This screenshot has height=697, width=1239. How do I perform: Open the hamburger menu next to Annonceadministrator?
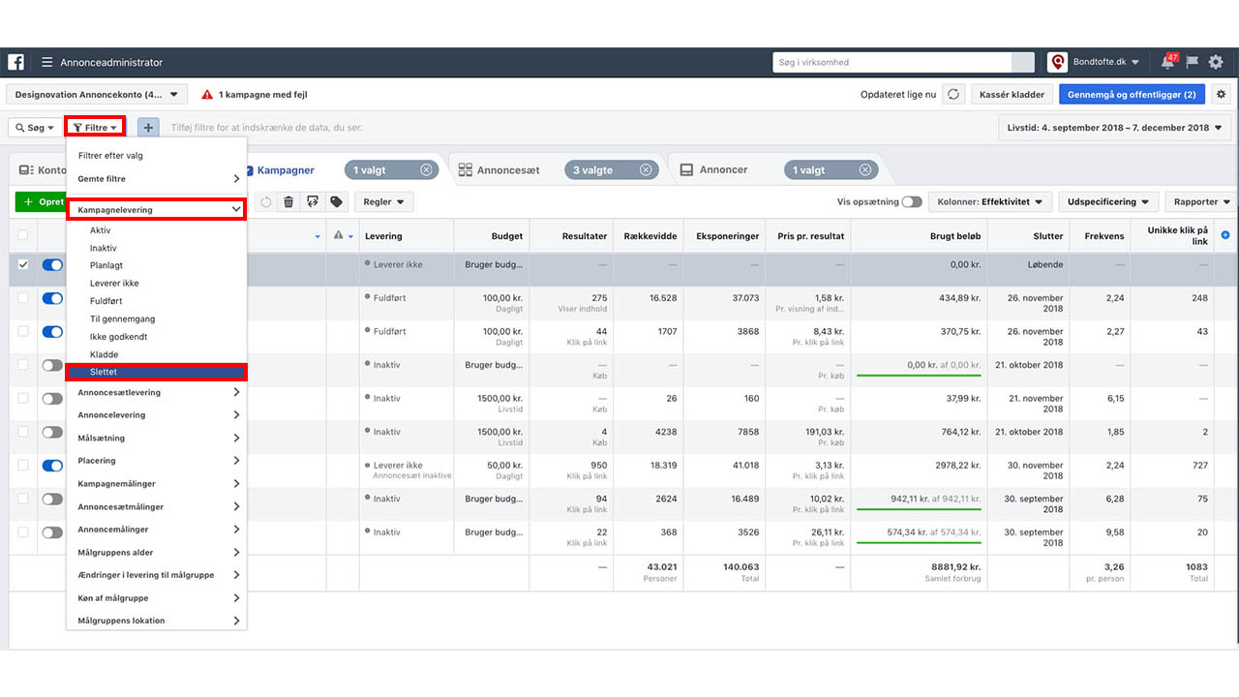point(46,62)
